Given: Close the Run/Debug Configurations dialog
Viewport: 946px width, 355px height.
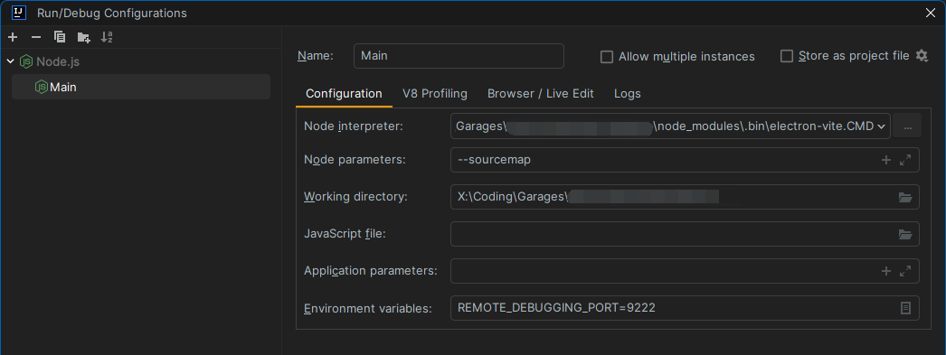Looking at the screenshot, I should 931,13.
